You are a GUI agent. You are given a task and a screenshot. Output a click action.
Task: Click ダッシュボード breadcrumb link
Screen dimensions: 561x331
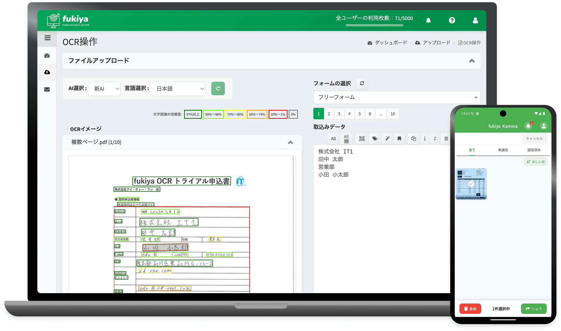[387, 43]
